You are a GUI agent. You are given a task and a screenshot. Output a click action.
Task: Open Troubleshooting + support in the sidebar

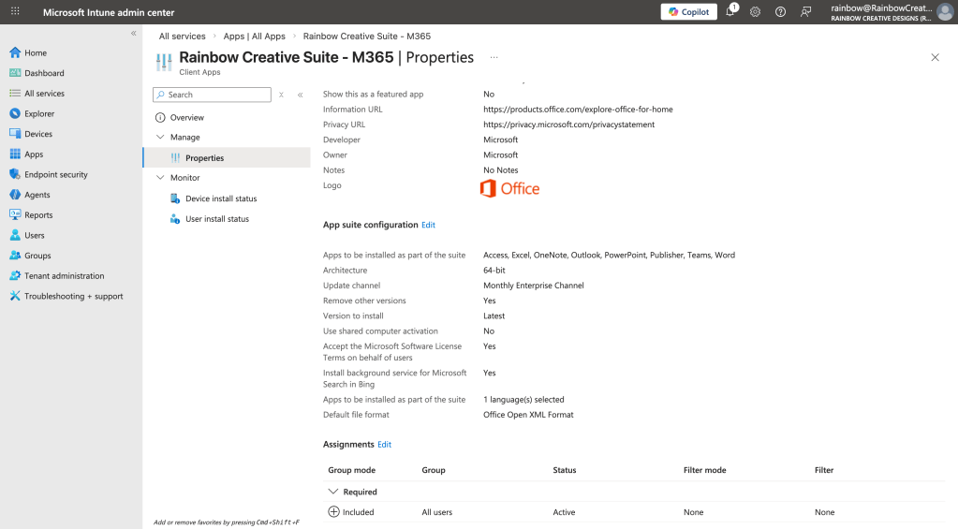73,296
